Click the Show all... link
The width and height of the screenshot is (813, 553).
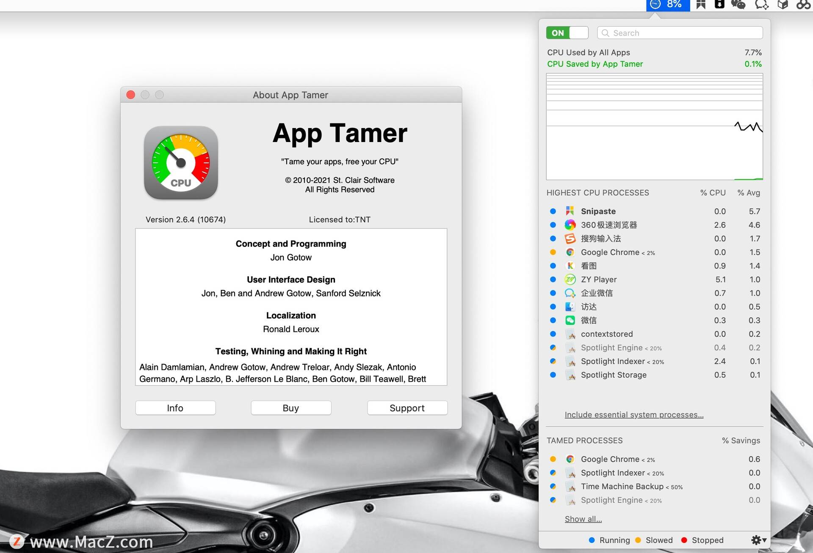pos(583,519)
